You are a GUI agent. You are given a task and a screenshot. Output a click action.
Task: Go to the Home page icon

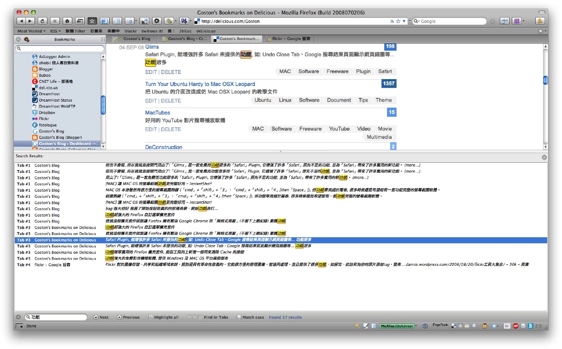pyautogui.click(x=67, y=21)
